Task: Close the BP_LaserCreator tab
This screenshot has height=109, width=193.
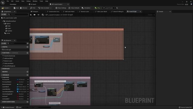Action: [x=68, y=4]
